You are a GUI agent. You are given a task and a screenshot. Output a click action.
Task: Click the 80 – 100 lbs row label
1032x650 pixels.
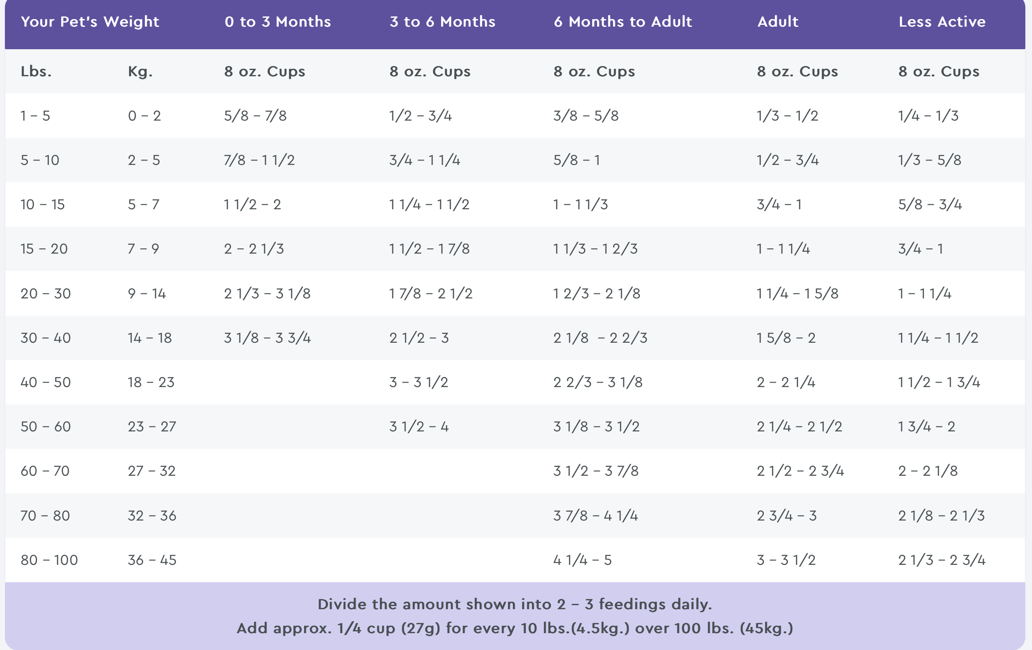click(49, 560)
